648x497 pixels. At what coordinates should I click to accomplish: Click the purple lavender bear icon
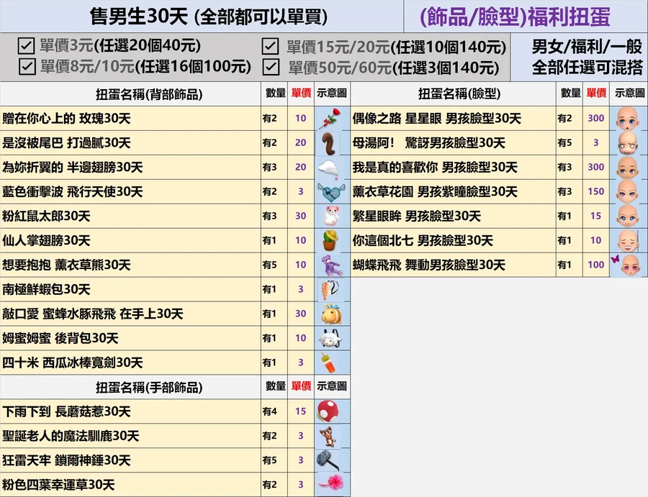coord(331,265)
